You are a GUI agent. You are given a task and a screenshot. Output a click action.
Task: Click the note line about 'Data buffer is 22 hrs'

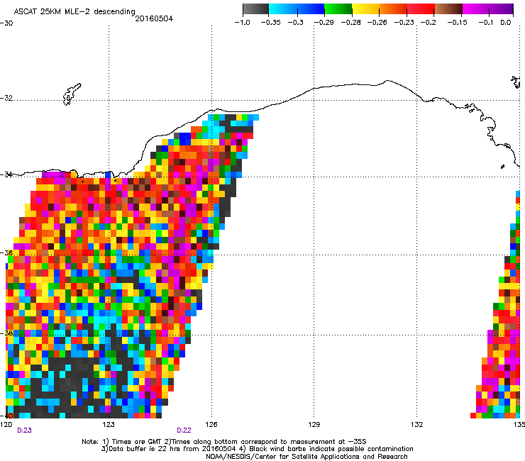click(257, 449)
